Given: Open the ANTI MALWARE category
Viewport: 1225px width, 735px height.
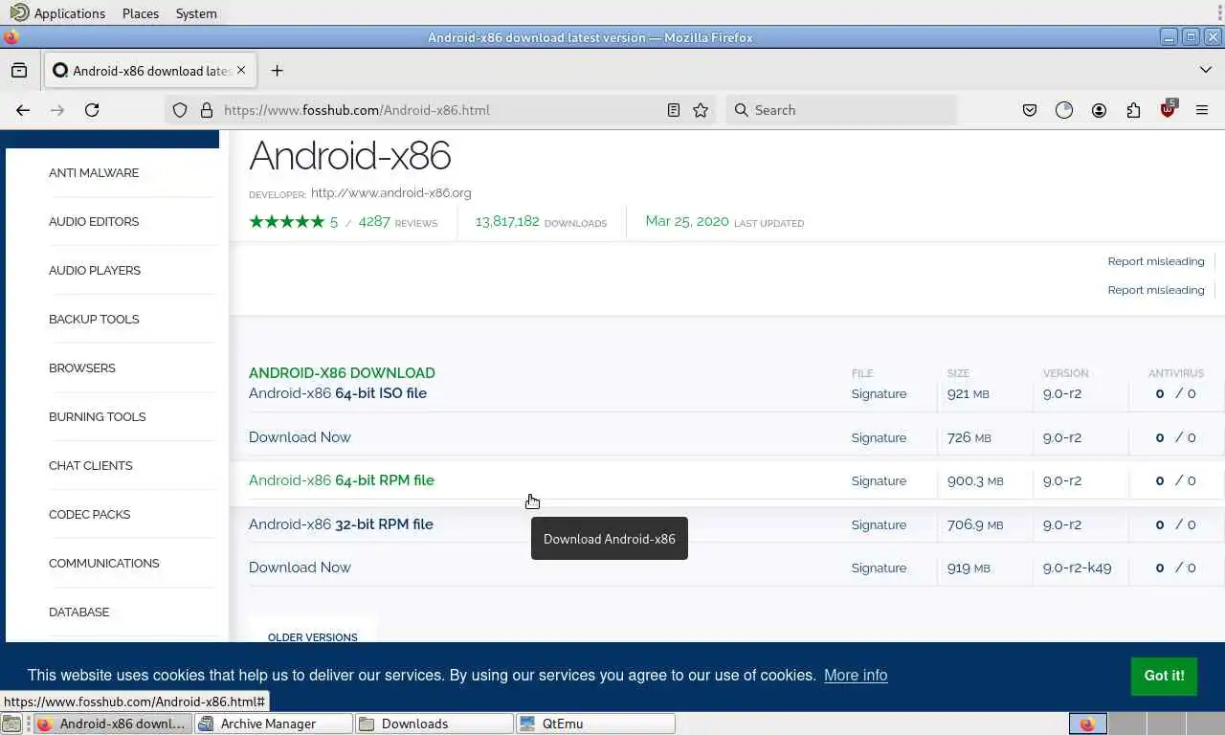Looking at the screenshot, I should coord(94,173).
